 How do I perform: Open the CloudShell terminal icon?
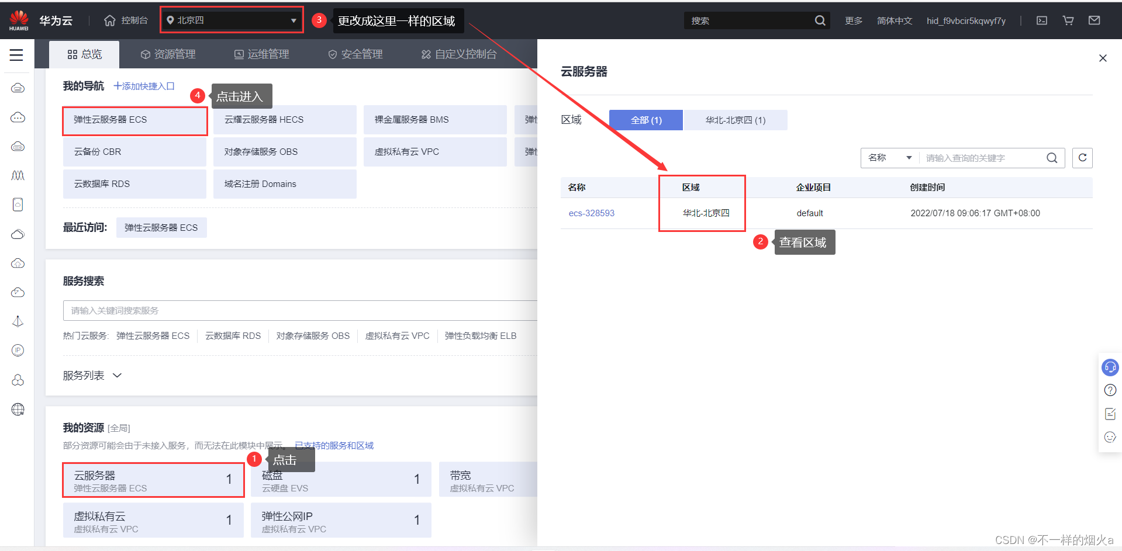pos(1042,20)
